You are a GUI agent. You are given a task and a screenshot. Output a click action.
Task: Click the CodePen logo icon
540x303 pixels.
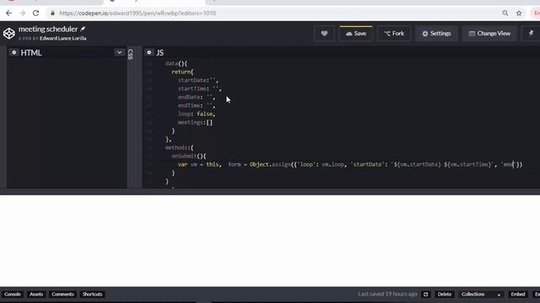9,34
